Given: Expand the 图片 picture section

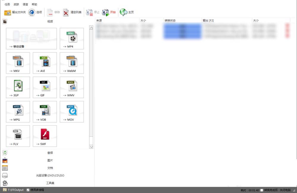Looking at the screenshot, I should click(50, 160).
